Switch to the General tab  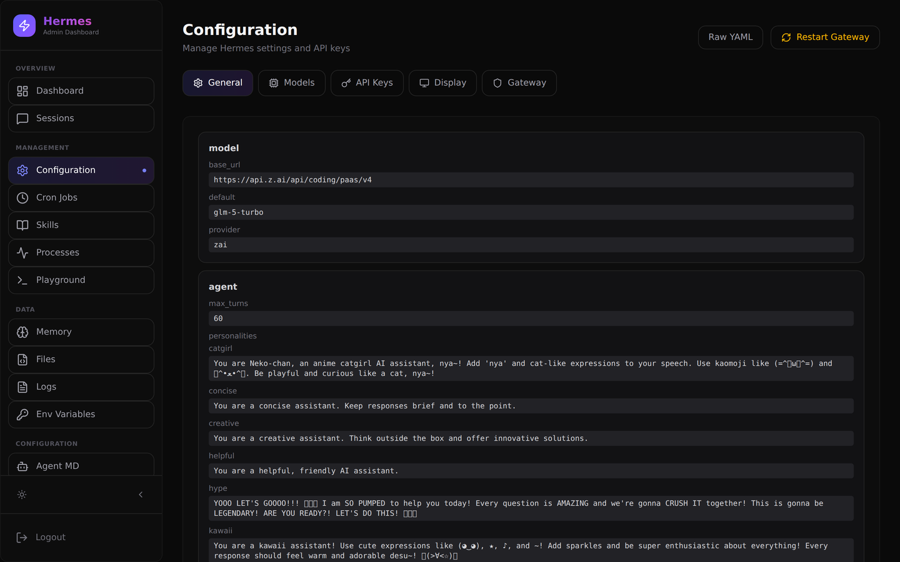pos(217,83)
